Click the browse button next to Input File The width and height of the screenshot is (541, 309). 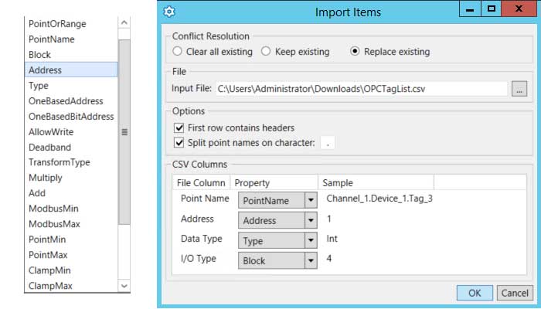519,89
